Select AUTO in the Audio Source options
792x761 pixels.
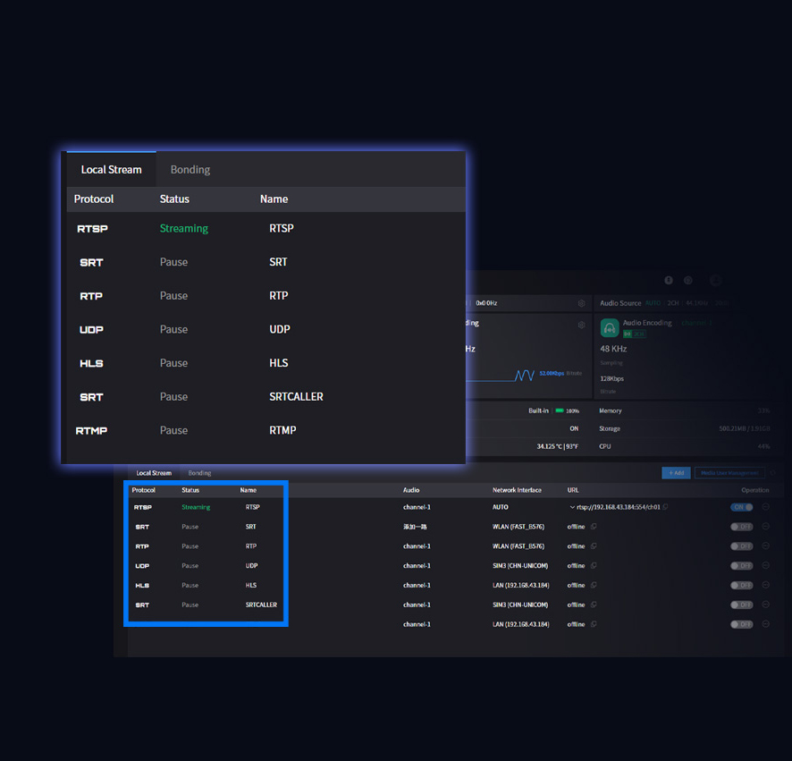pos(653,303)
